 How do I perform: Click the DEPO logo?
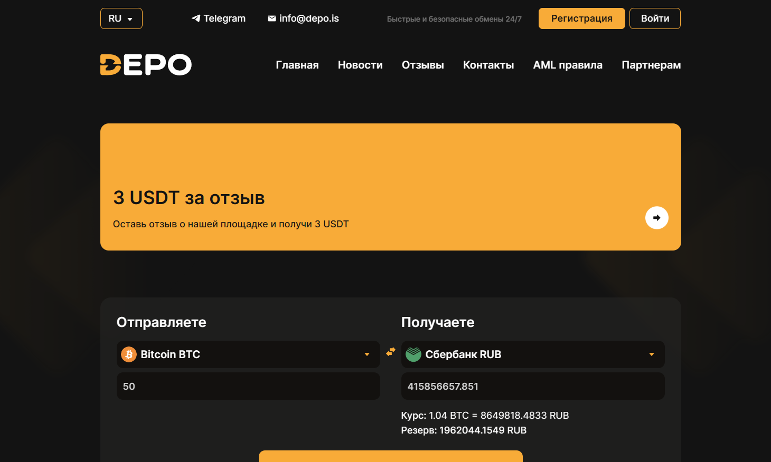point(146,65)
